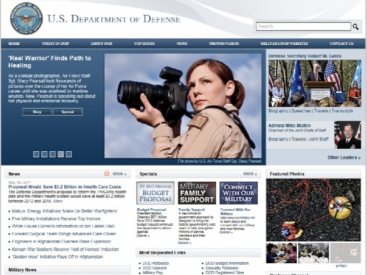The image size is (367, 275).
Task: Select the fifth slideshow indicator square
Action: point(69,154)
